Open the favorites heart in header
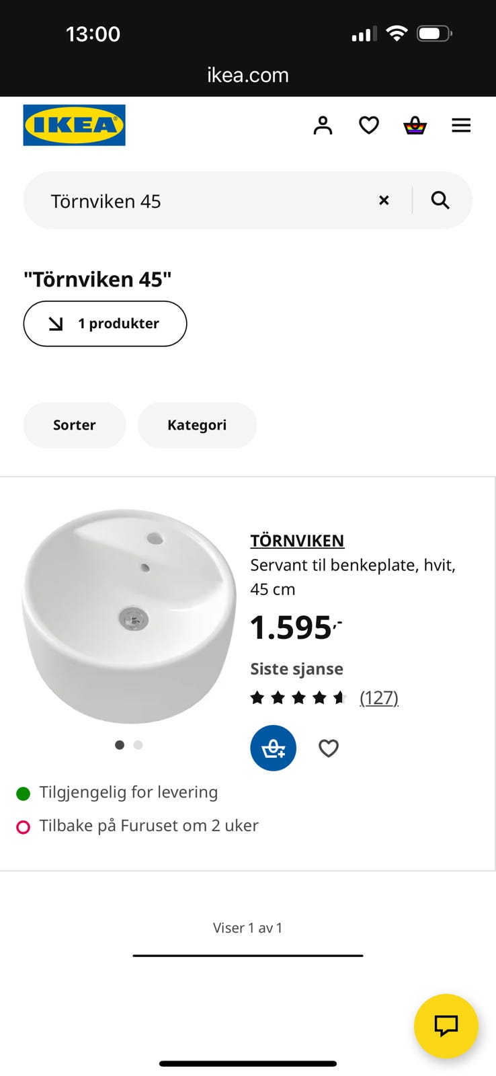 [368, 125]
